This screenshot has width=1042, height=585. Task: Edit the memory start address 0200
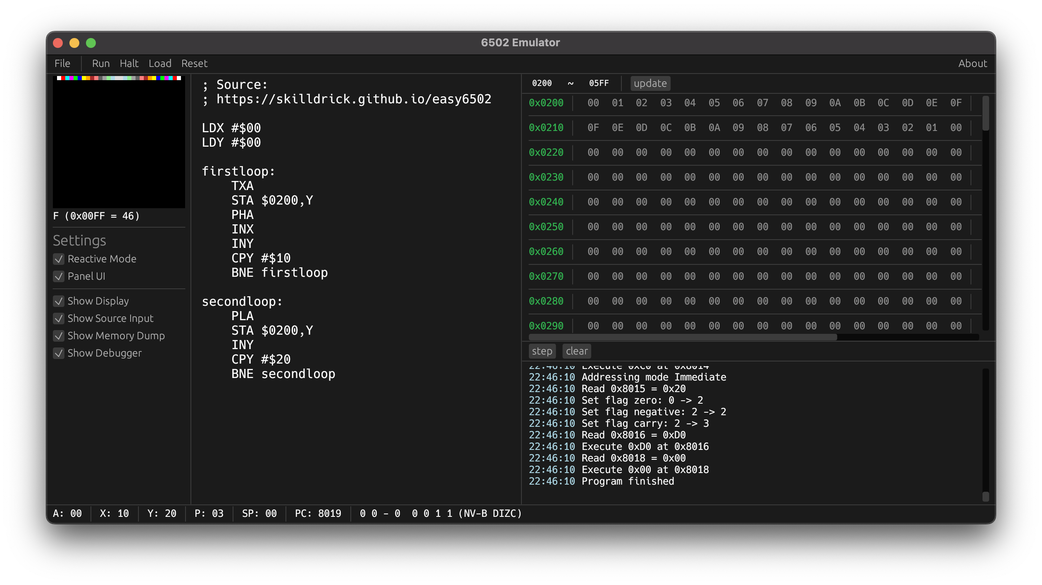click(542, 83)
